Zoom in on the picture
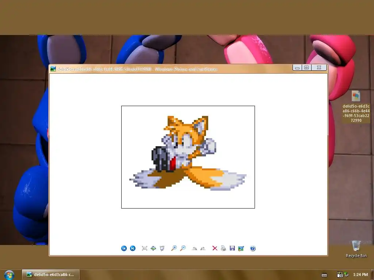The image size is (374, 280). (174, 248)
